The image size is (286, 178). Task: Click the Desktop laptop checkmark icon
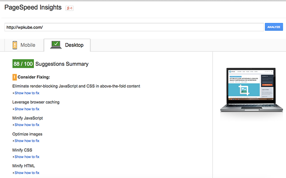(x=56, y=45)
